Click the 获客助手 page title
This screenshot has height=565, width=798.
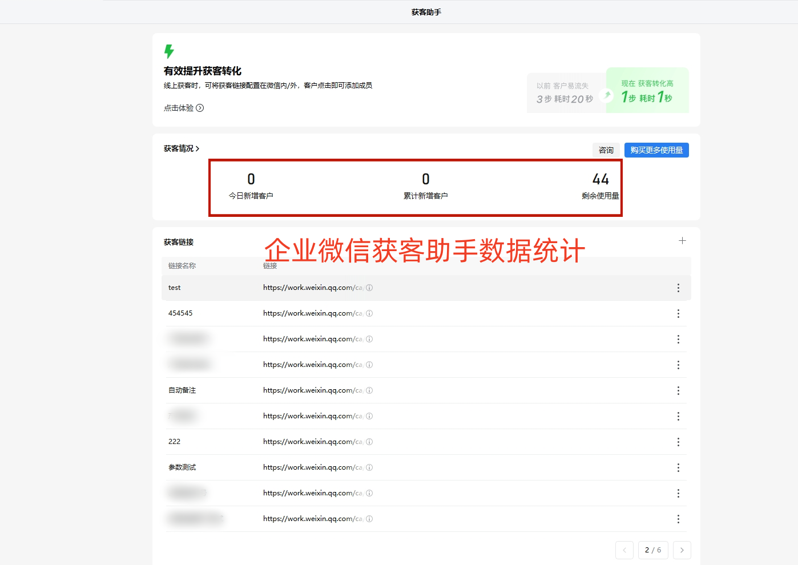(x=426, y=12)
